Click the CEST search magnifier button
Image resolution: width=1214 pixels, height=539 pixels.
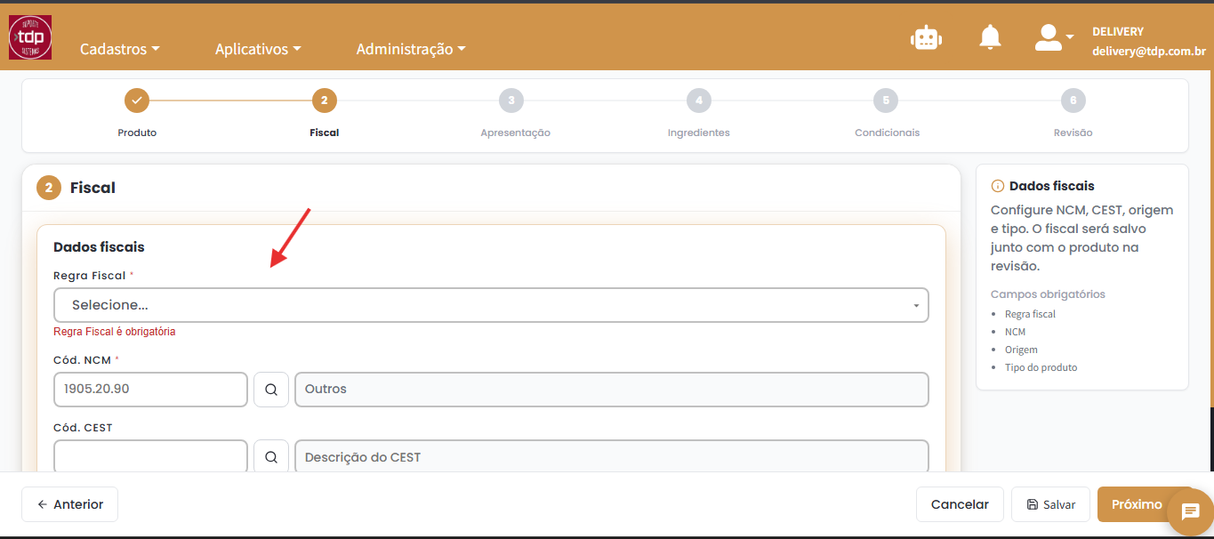271,457
